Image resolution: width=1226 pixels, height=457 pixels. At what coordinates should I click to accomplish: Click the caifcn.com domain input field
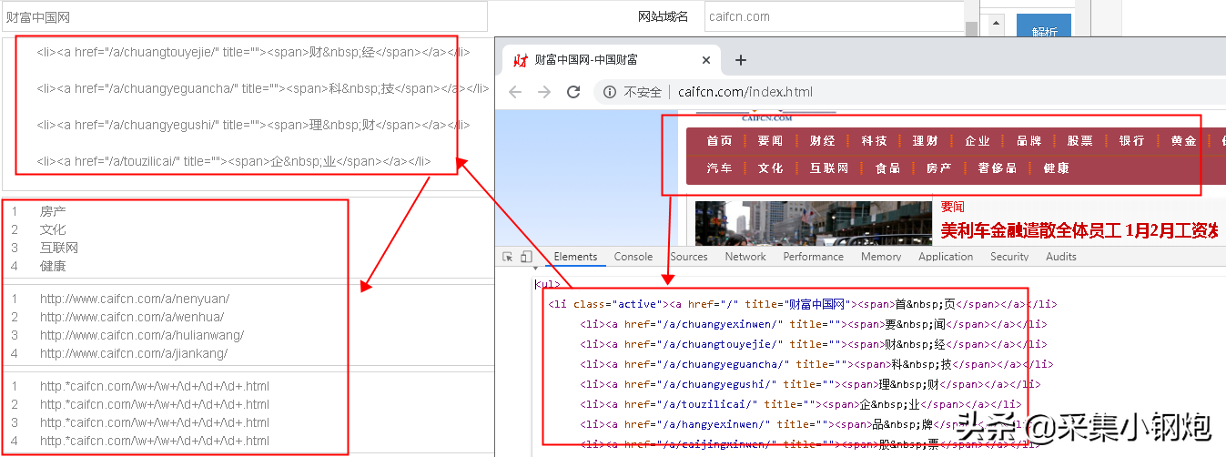pos(833,16)
